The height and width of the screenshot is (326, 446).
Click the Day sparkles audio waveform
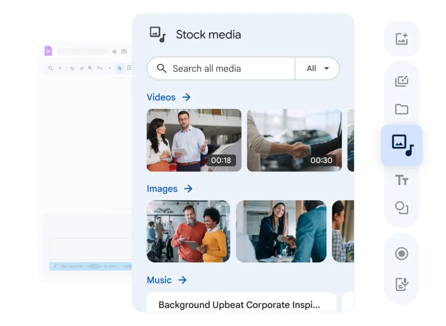pos(91,266)
